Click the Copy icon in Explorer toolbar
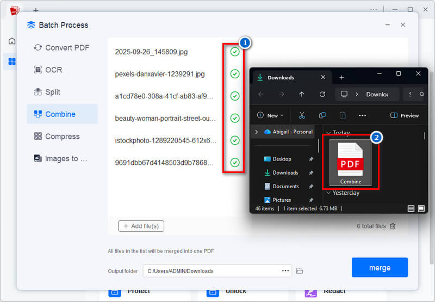Viewport: 435px width, 302px height. pos(322,115)
